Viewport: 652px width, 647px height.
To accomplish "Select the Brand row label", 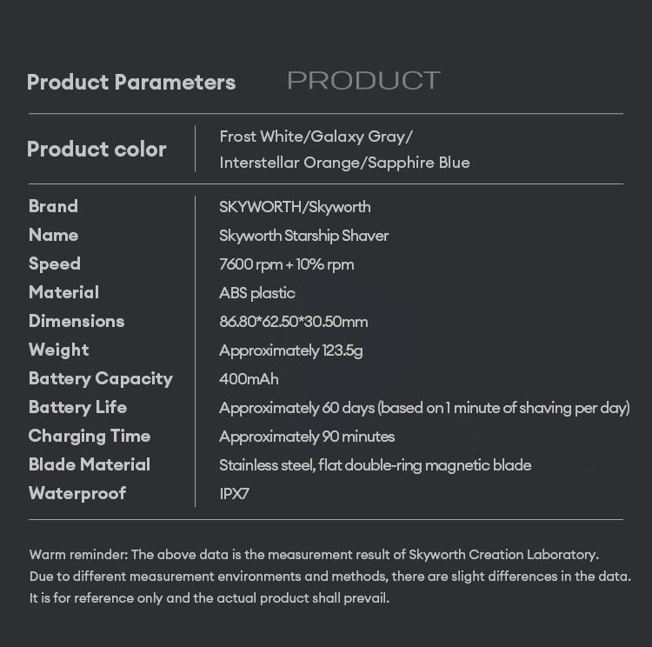I will [x=53, y=206].
